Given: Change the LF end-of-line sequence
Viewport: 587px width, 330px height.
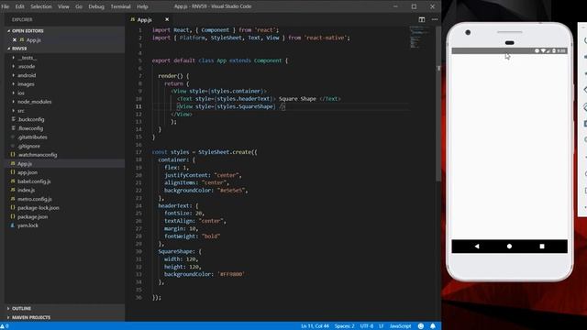Looking at the screenshot, I should (x=382, y=326).
